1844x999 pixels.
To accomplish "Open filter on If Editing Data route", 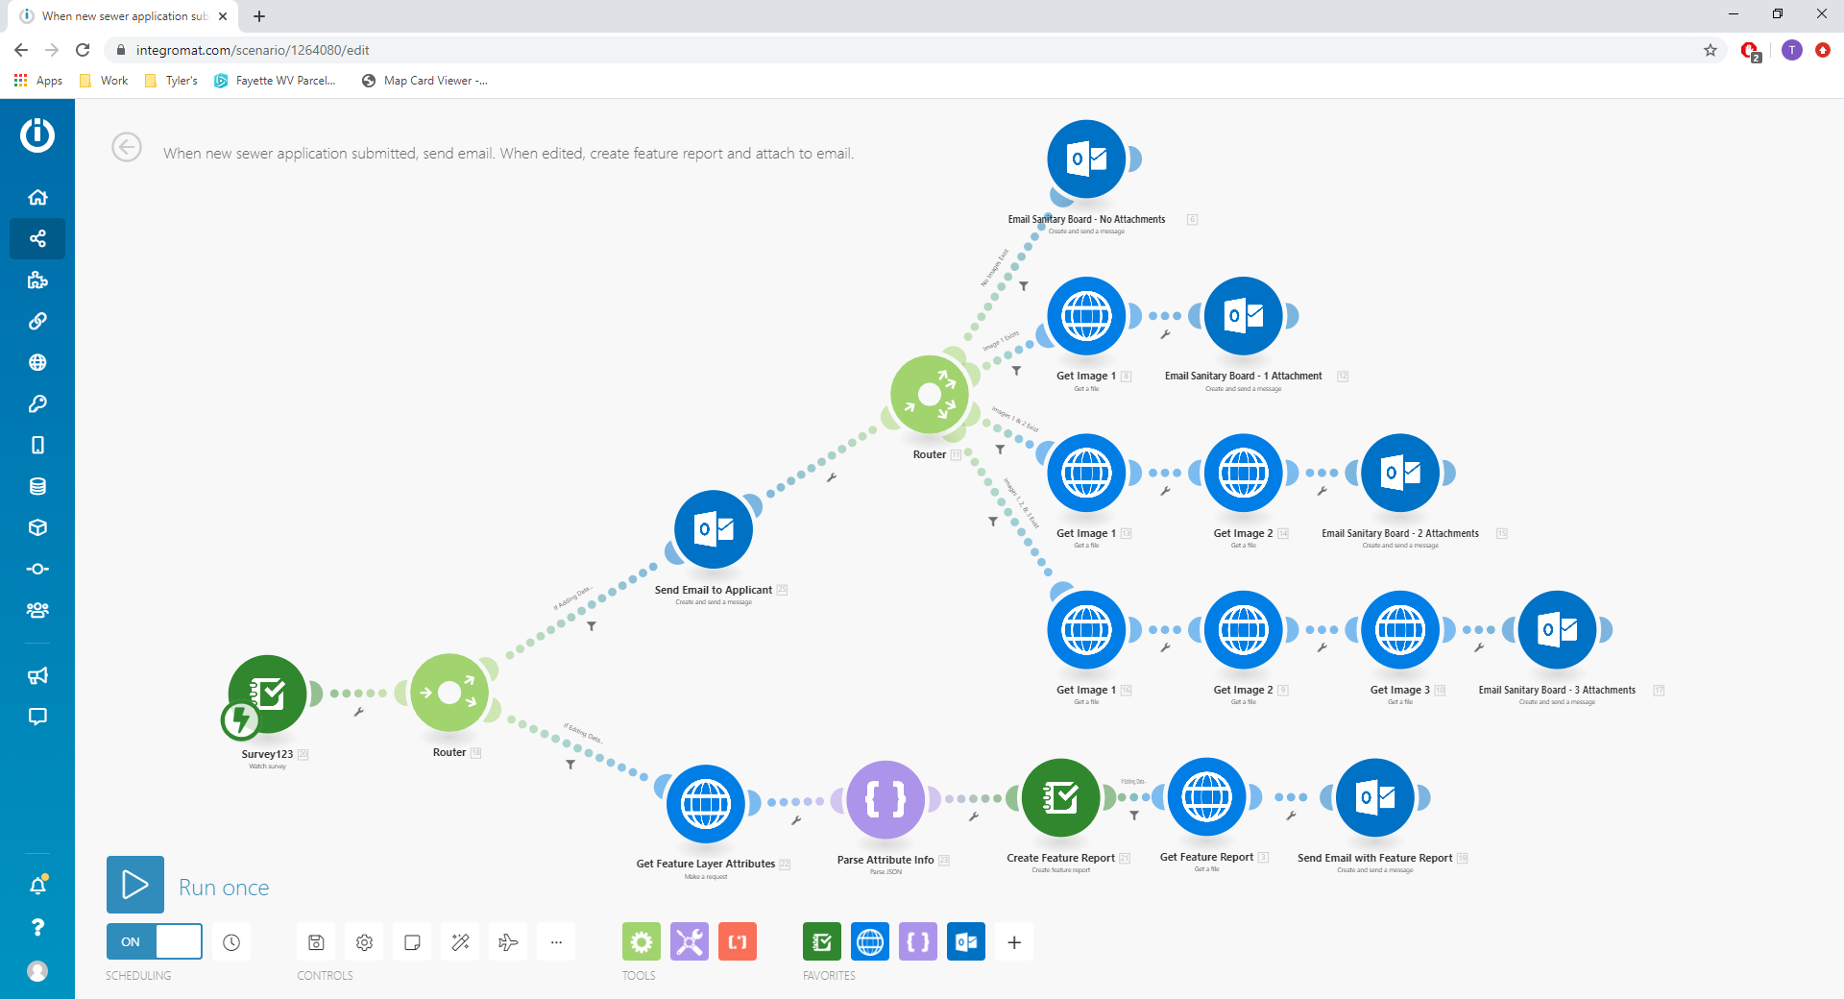I will [570, 765].
